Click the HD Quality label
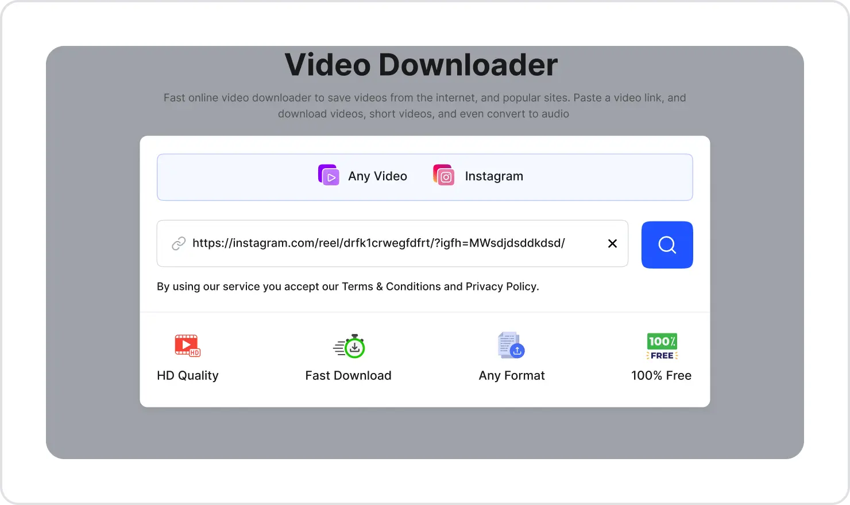The width and height of the screenshot is (850, 505). coord(187,375)
